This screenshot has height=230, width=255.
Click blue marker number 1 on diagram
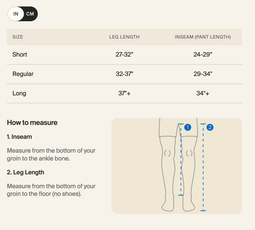188,127
